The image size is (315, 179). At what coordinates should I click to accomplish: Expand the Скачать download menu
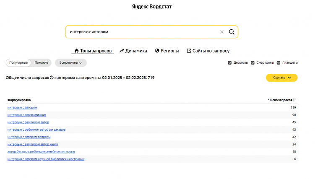(281, 78)
